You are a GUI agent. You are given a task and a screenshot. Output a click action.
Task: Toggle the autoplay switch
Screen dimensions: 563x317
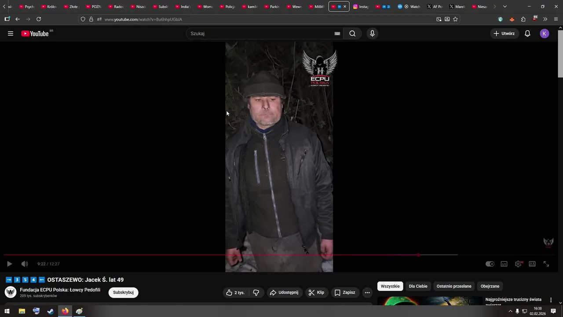[490, 264]
